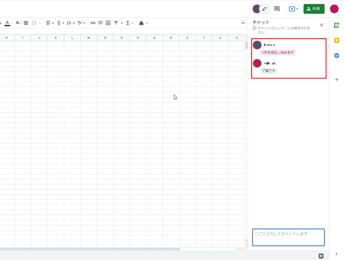Open Google Keep in the side panel
Image resolution: width=344 pixels, height=260 pixels.
coord(337,40)
